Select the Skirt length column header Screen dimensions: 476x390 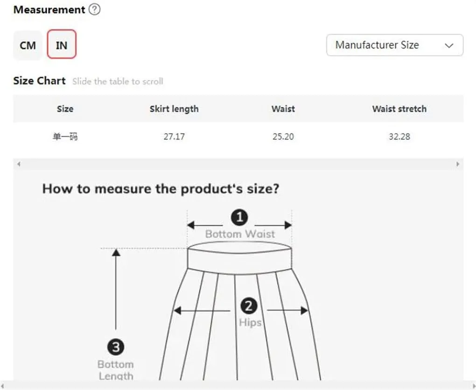[174, 109]
